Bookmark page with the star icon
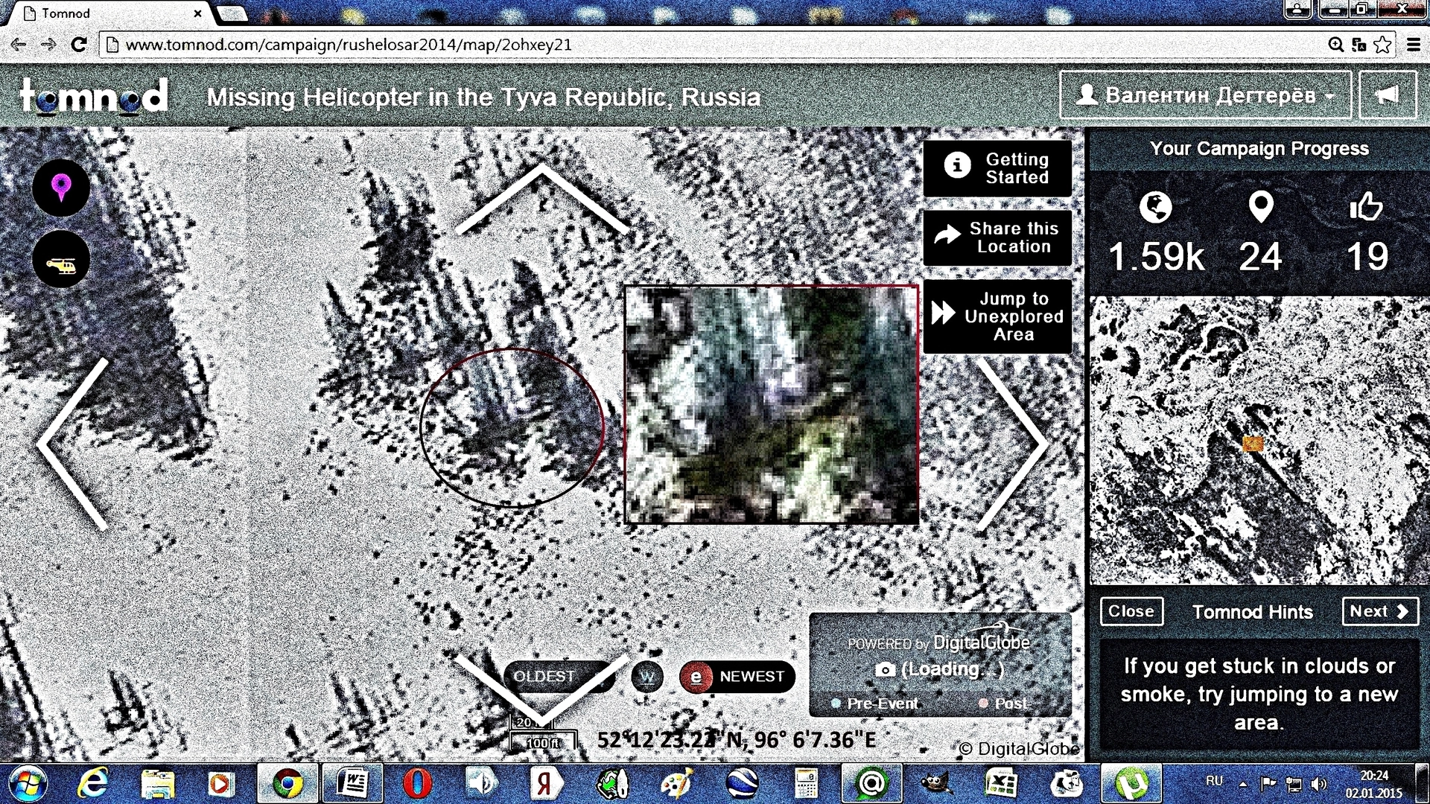 pyautogui.click(x=1383, y=45)
